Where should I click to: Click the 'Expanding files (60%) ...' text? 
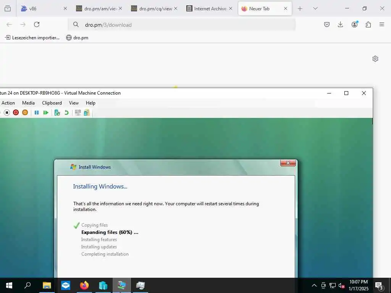110,232
